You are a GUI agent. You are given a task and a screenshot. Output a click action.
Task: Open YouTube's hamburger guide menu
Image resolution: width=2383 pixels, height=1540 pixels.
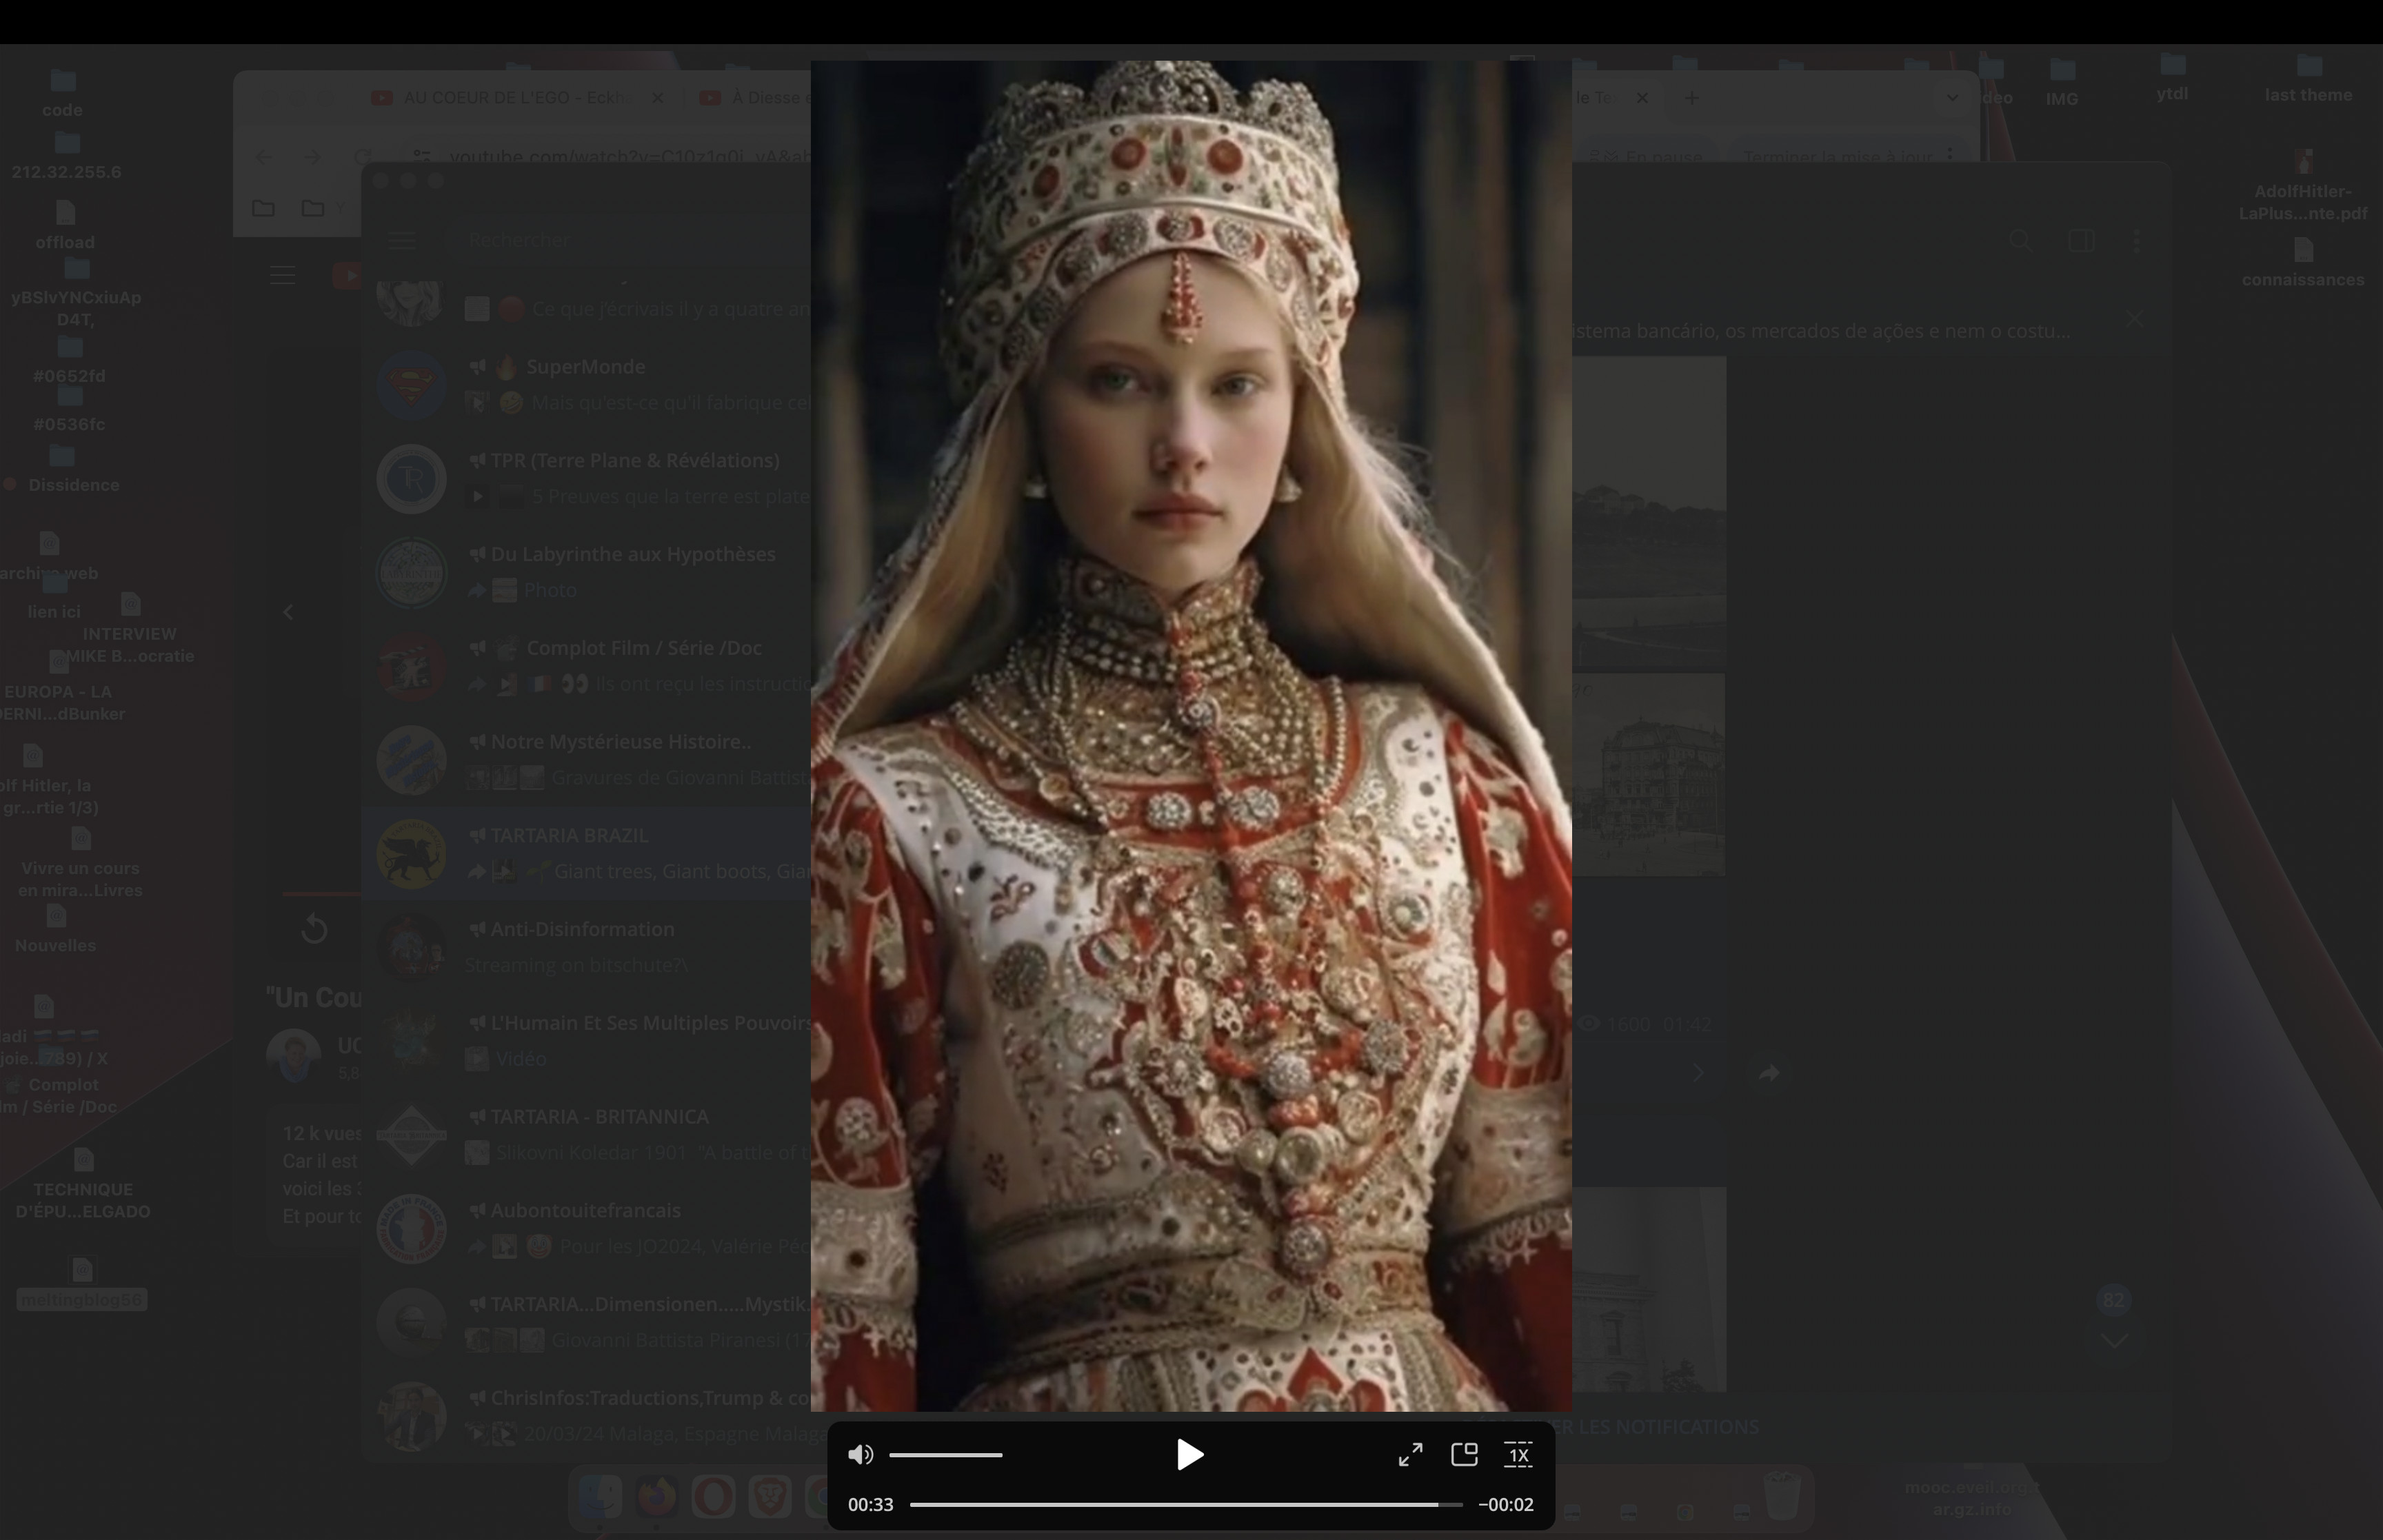(x=282, y=275)
